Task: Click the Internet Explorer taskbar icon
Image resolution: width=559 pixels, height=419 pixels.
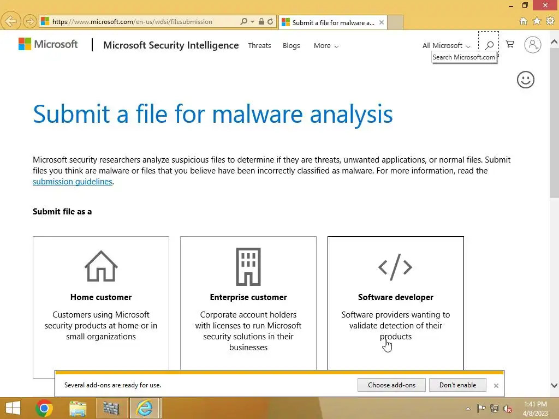Action: tap(144, 408)
